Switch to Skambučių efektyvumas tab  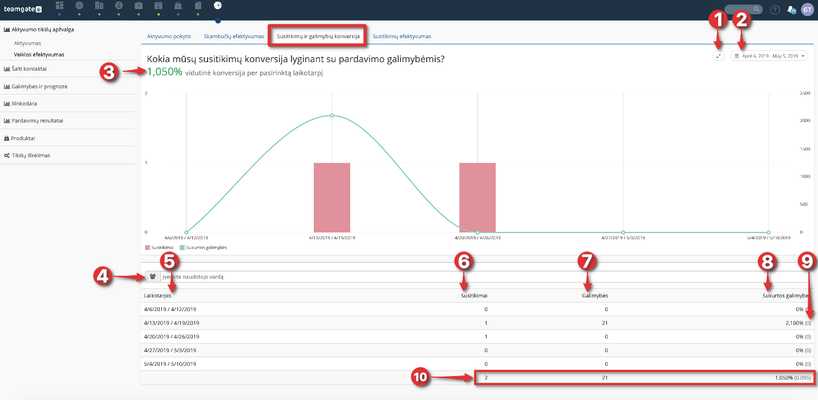click(234, 36)
